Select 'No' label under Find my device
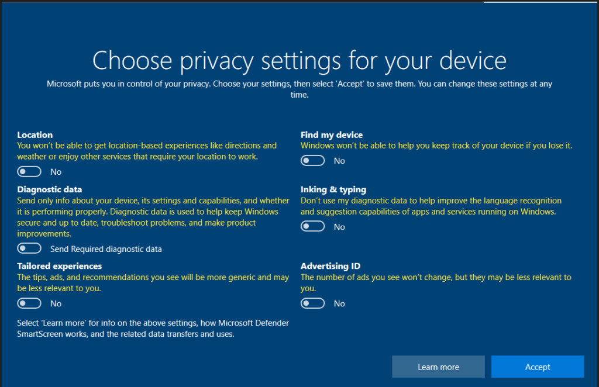 [x=339, y=161]
